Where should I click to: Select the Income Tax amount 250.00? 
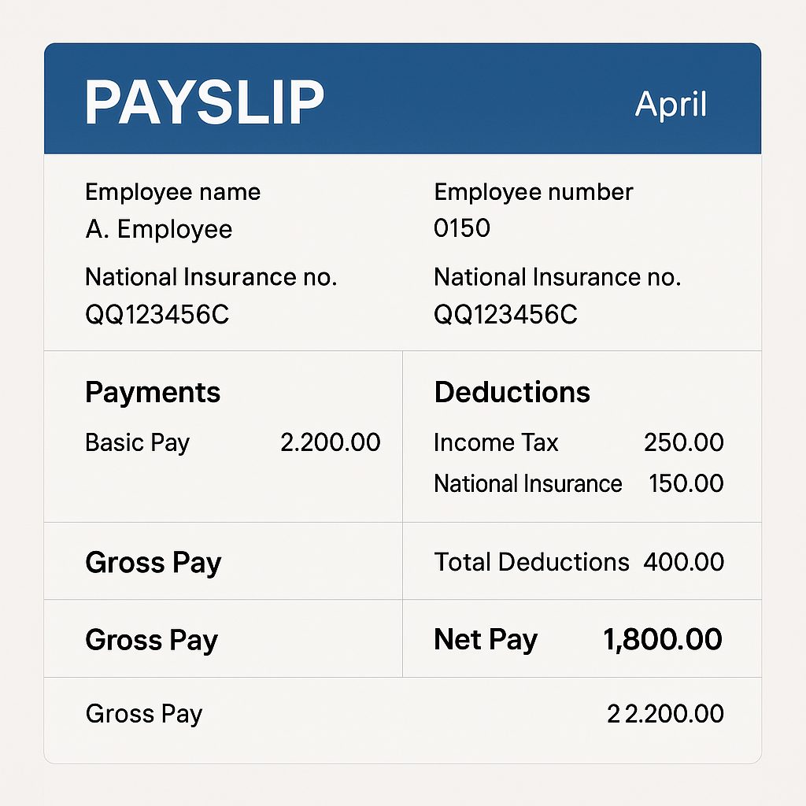[x=683, y=442]
